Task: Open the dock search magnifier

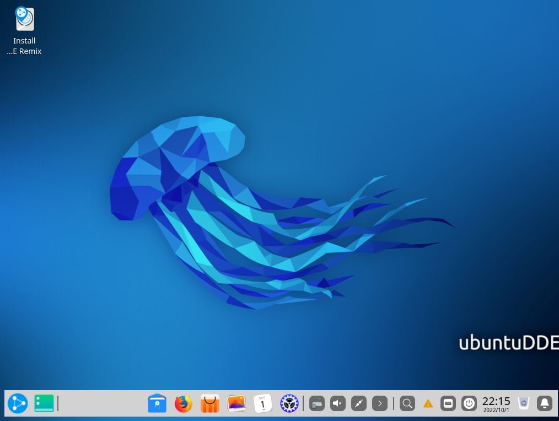Action: (x=407, y=403)
